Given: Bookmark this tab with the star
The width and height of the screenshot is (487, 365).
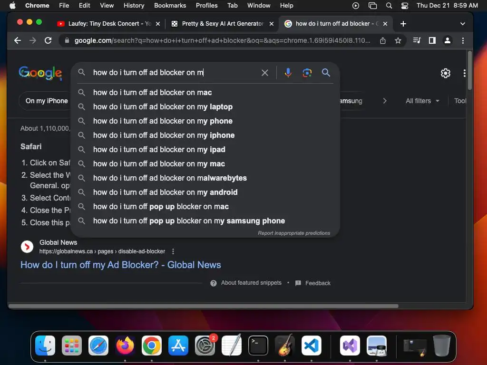Looking at the screenshot, I should (398, 41).
